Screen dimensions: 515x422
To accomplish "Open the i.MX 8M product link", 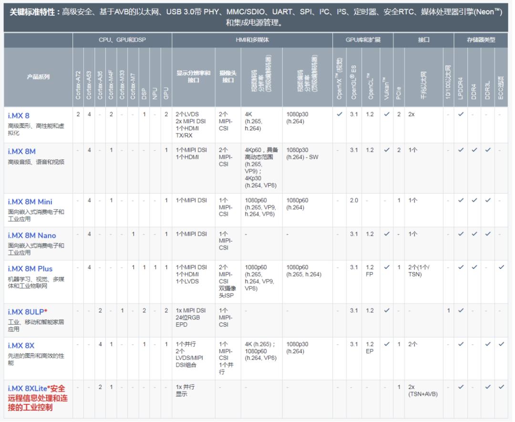I will (21, 152).
